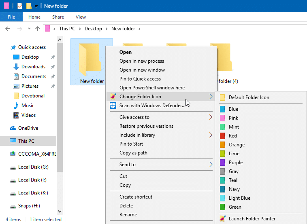The width and height of the screenshot is (307, 224).
Task: Open the Quick access star item
Action: [28, 47]
